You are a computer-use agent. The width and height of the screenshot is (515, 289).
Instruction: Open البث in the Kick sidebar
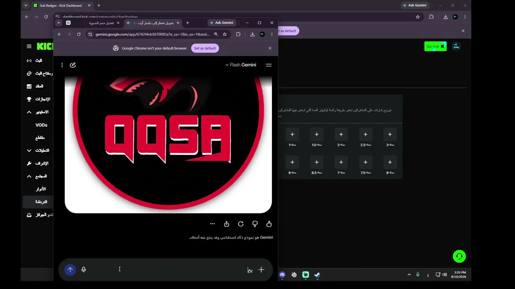(39, 61)
